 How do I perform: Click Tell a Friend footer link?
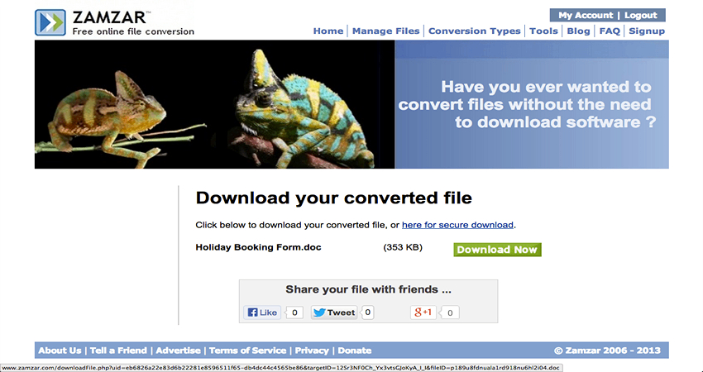click(118, 351)
